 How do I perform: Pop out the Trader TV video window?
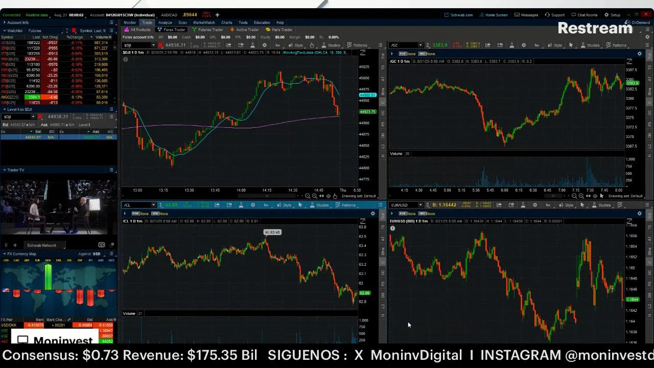point(111,245)
